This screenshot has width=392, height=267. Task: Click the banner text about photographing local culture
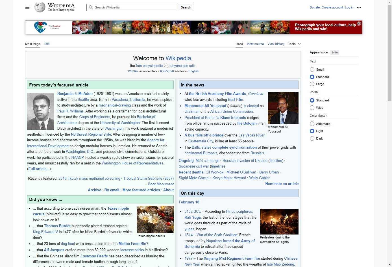325,27
